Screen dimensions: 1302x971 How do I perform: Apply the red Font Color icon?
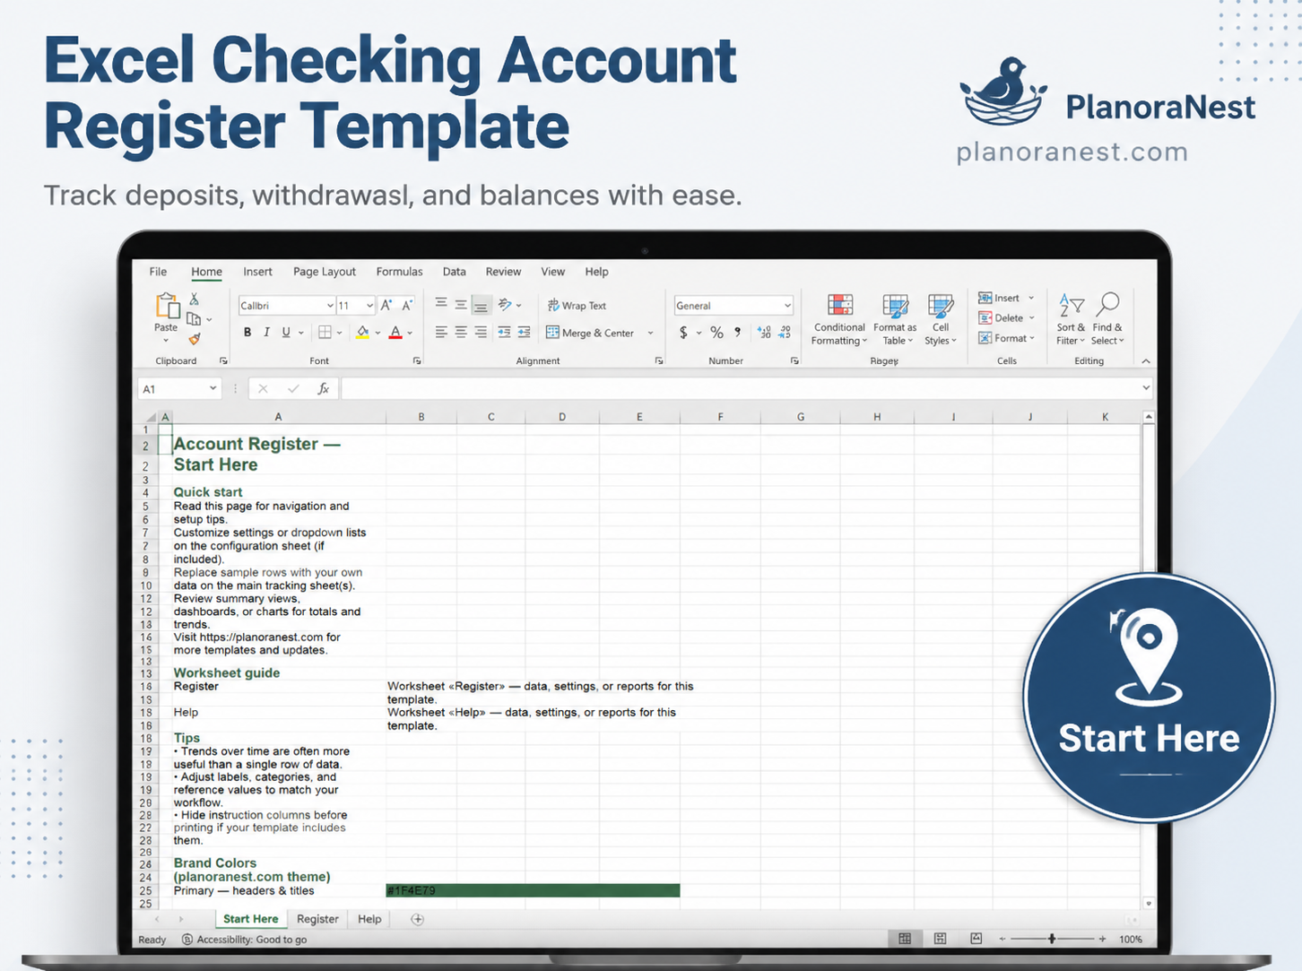pyautogui.click(x=395, y=333)
